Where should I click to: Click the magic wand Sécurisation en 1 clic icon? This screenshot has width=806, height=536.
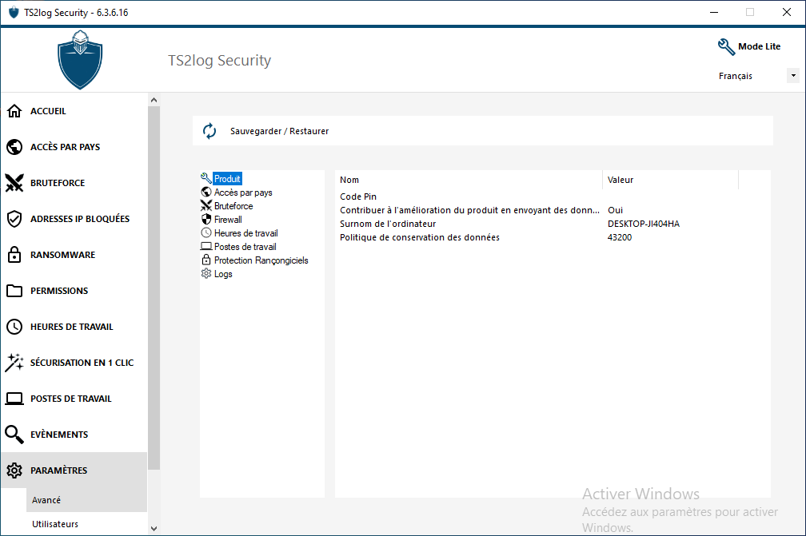(14, 363)
